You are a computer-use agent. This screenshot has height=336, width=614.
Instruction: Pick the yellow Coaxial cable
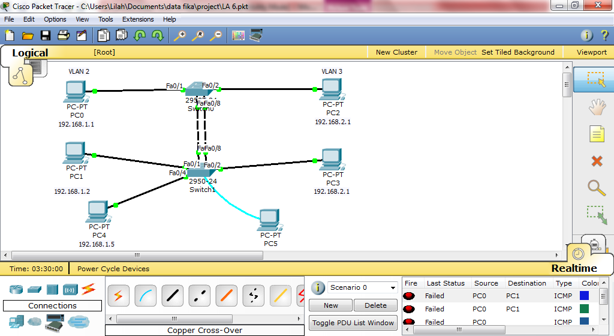click(x=281, y=296)
